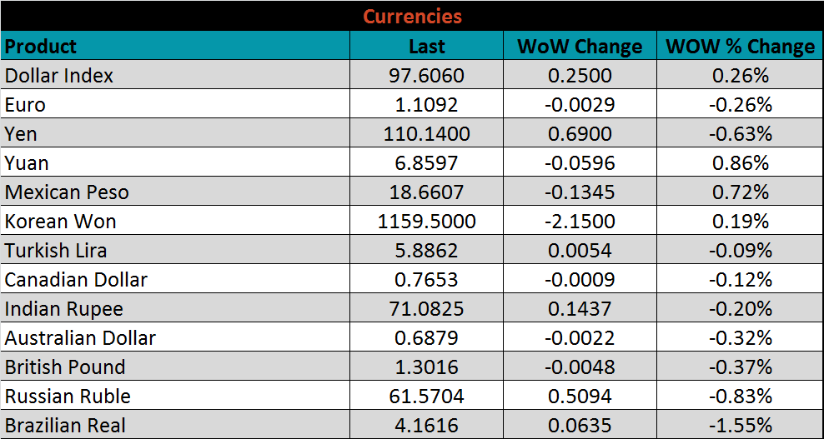This screenshot has height=439, width=824.
Task: Select Indian Rupee last value 71.0825
Action: point(426,309)
